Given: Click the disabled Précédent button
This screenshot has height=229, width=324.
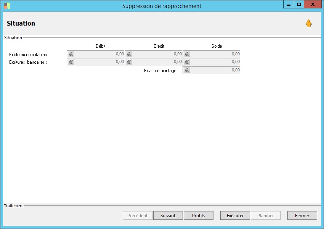Looking at the screenshot, I should pos(137,215).
